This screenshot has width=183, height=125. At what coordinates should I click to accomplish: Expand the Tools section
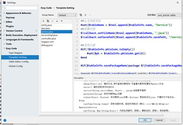pos(4,44)
